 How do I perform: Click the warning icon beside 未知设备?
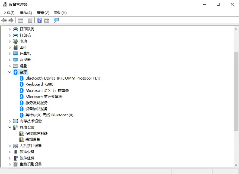(21, 140)
